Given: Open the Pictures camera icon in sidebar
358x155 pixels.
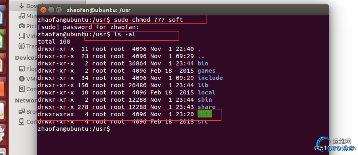Looking at the screenshot, I should (22, 26).
